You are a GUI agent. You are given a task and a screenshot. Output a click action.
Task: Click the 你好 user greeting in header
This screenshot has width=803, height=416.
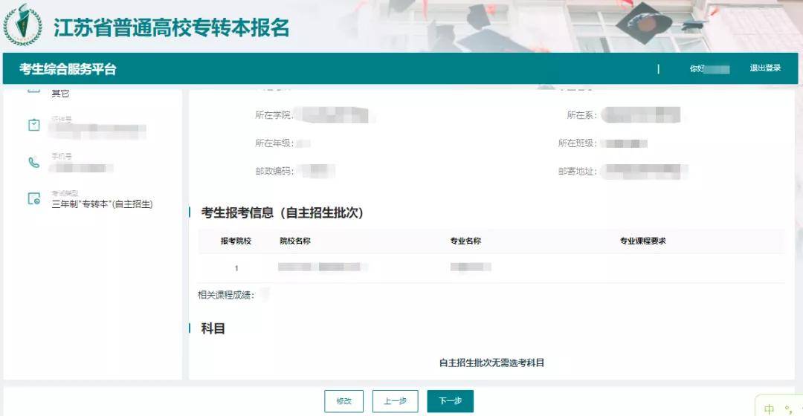point(697,69)
